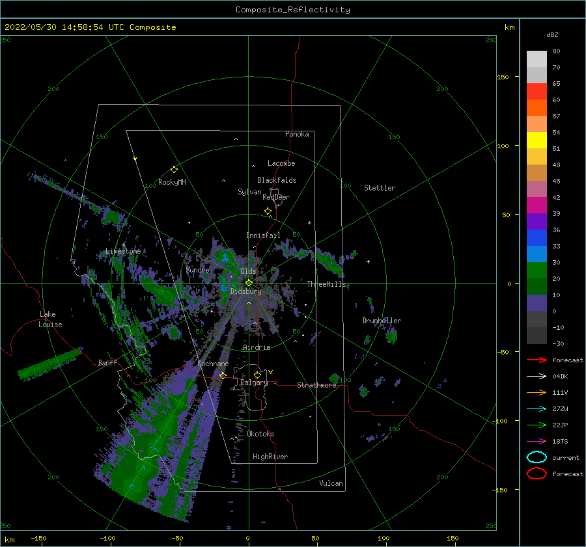Click the yellow diamond marker inside Calgary
This screenshot has width=586, height=547.
click(257, 375)
